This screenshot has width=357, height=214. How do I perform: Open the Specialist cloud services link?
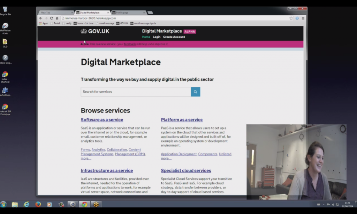point(186,170)
